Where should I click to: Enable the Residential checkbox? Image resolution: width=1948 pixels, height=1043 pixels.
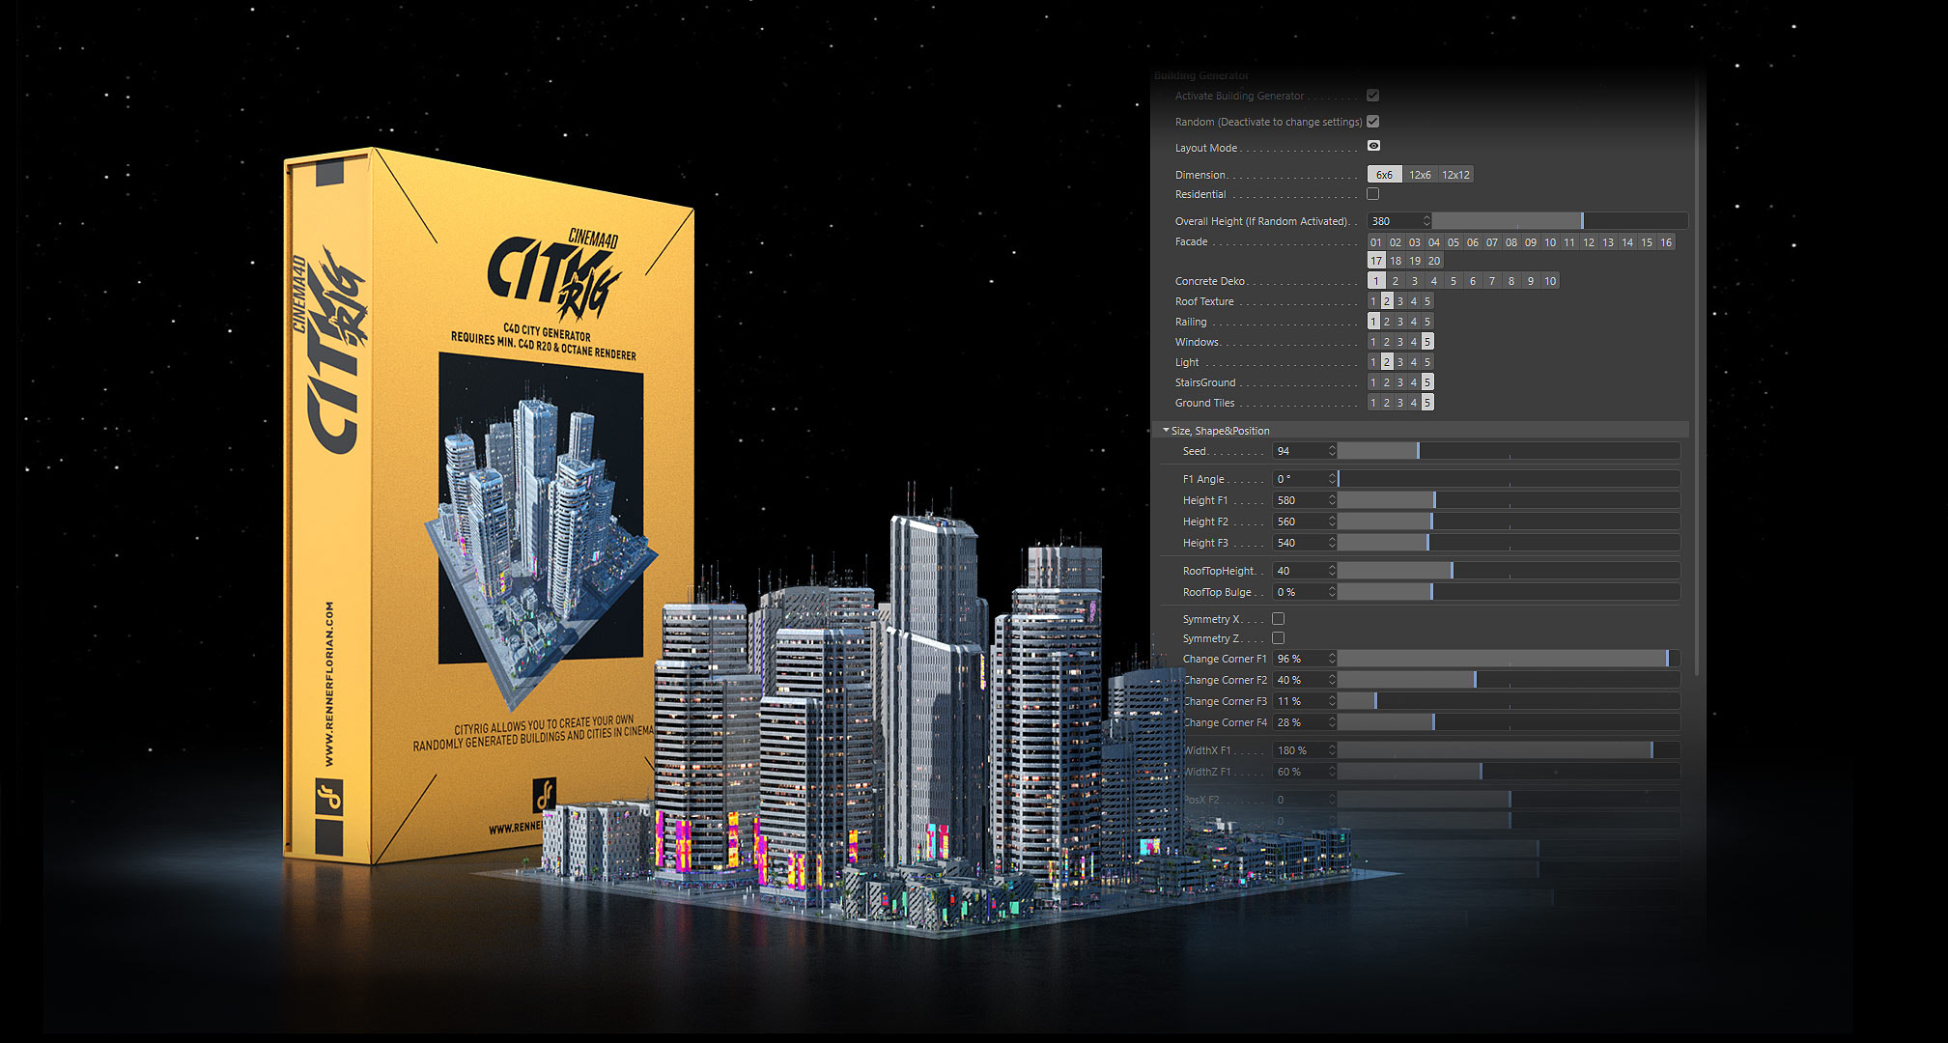point(1372,193)
